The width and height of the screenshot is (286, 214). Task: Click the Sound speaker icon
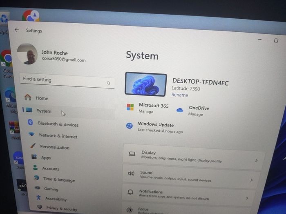[x=131, y=173]
